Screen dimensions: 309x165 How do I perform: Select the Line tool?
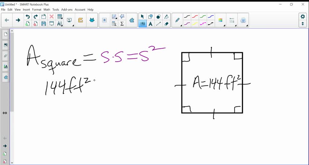point(158,24)
